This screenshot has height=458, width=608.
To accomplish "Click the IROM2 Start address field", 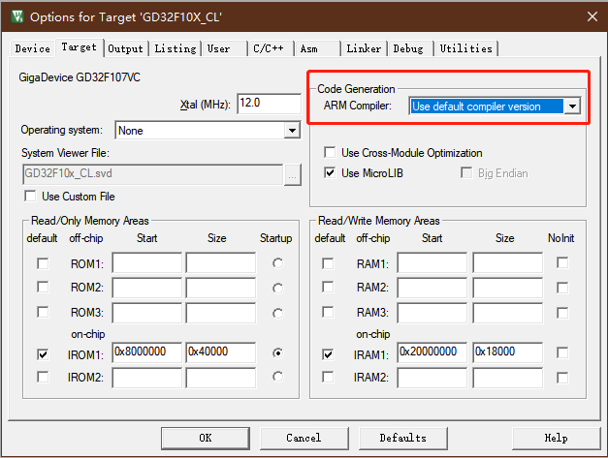I will [x=147, y=378].
